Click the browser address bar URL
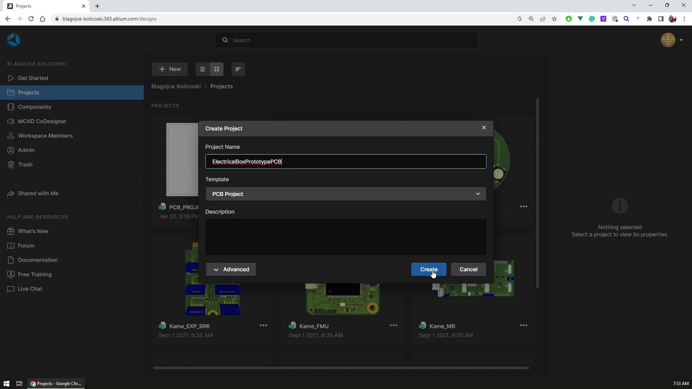Viewport: 692px width, 389px height. [x=110, y=19]
